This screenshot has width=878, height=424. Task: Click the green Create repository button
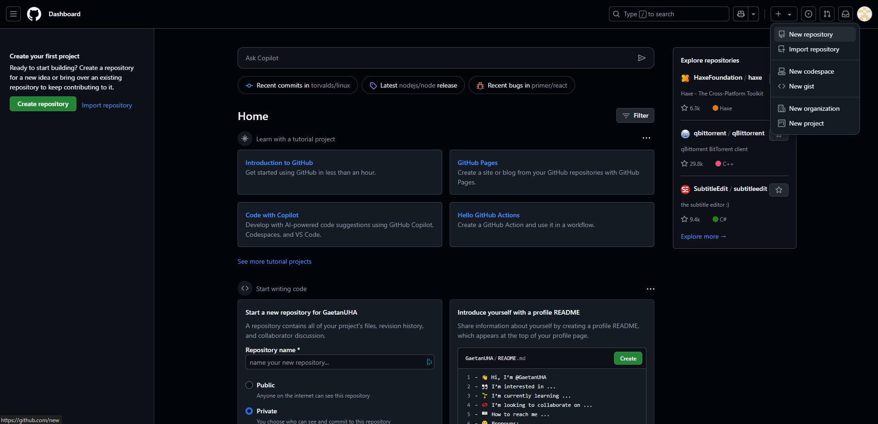(43, 104)
